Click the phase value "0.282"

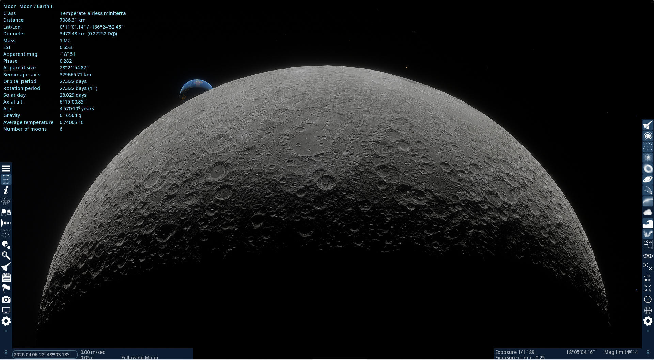(65, 61)
